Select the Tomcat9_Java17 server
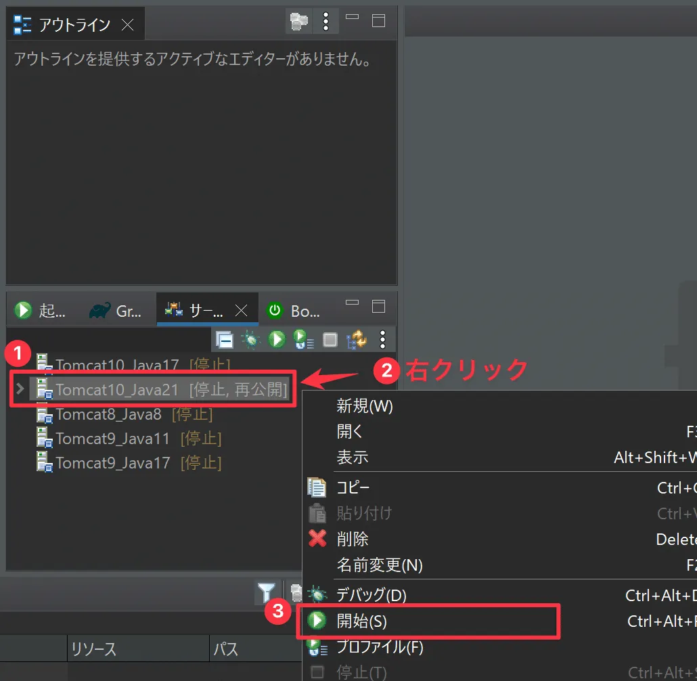Viewport: 697px width, 681px height. click(x=129, y=463)
